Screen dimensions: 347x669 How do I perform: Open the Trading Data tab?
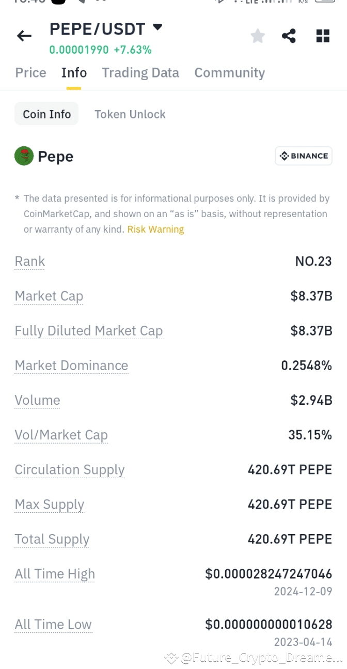pos(140,73)
